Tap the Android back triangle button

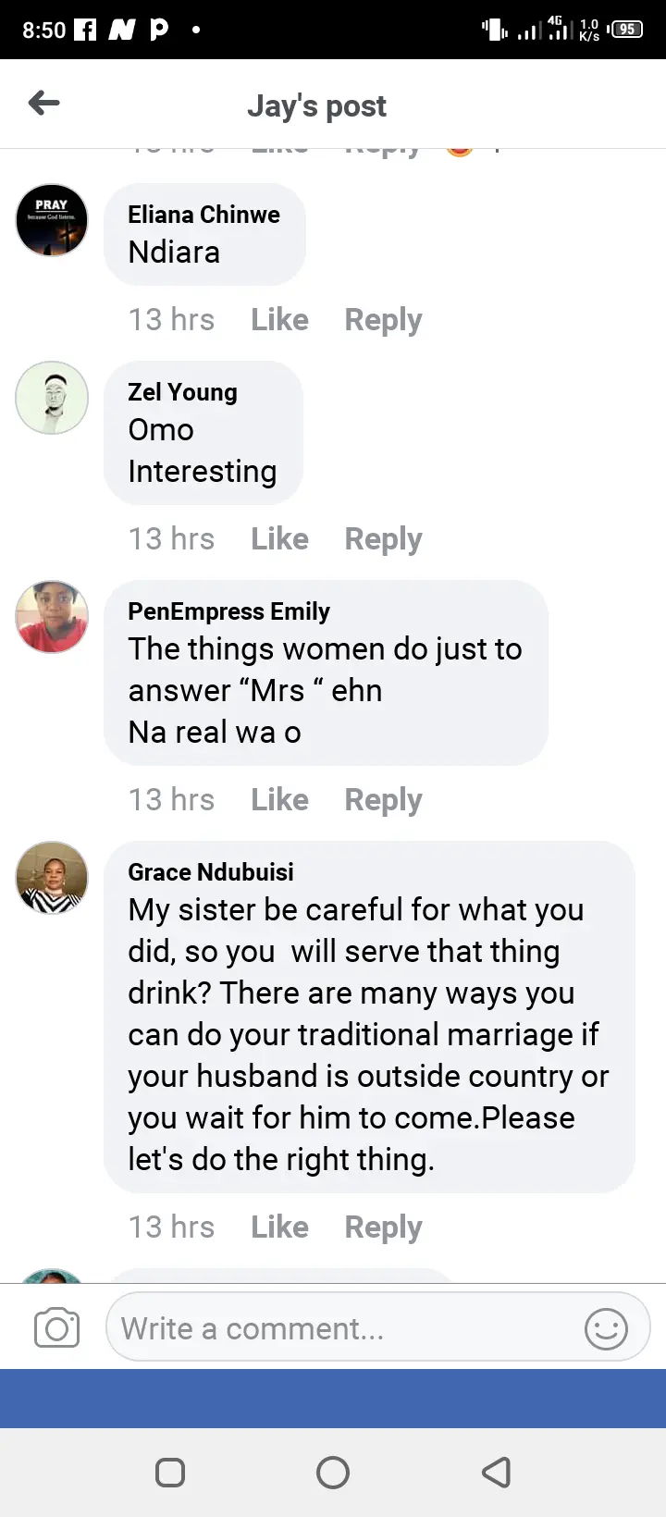(497, 1472)
